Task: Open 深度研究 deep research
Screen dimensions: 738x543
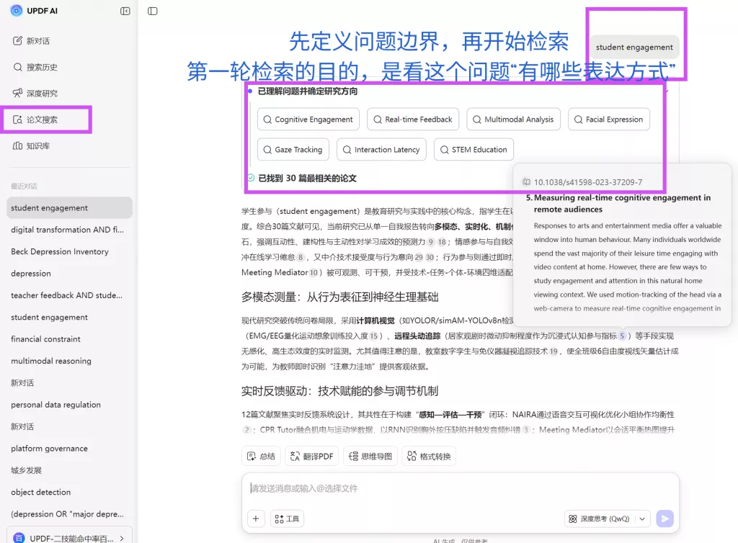Action: (41, 94)
